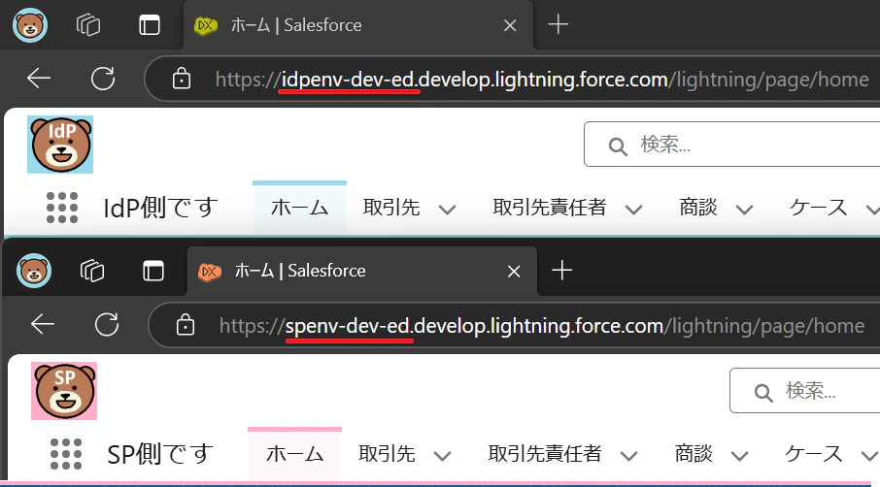
Task: Click the orange DX favicon on SP tab
Action: pos(210,272)
